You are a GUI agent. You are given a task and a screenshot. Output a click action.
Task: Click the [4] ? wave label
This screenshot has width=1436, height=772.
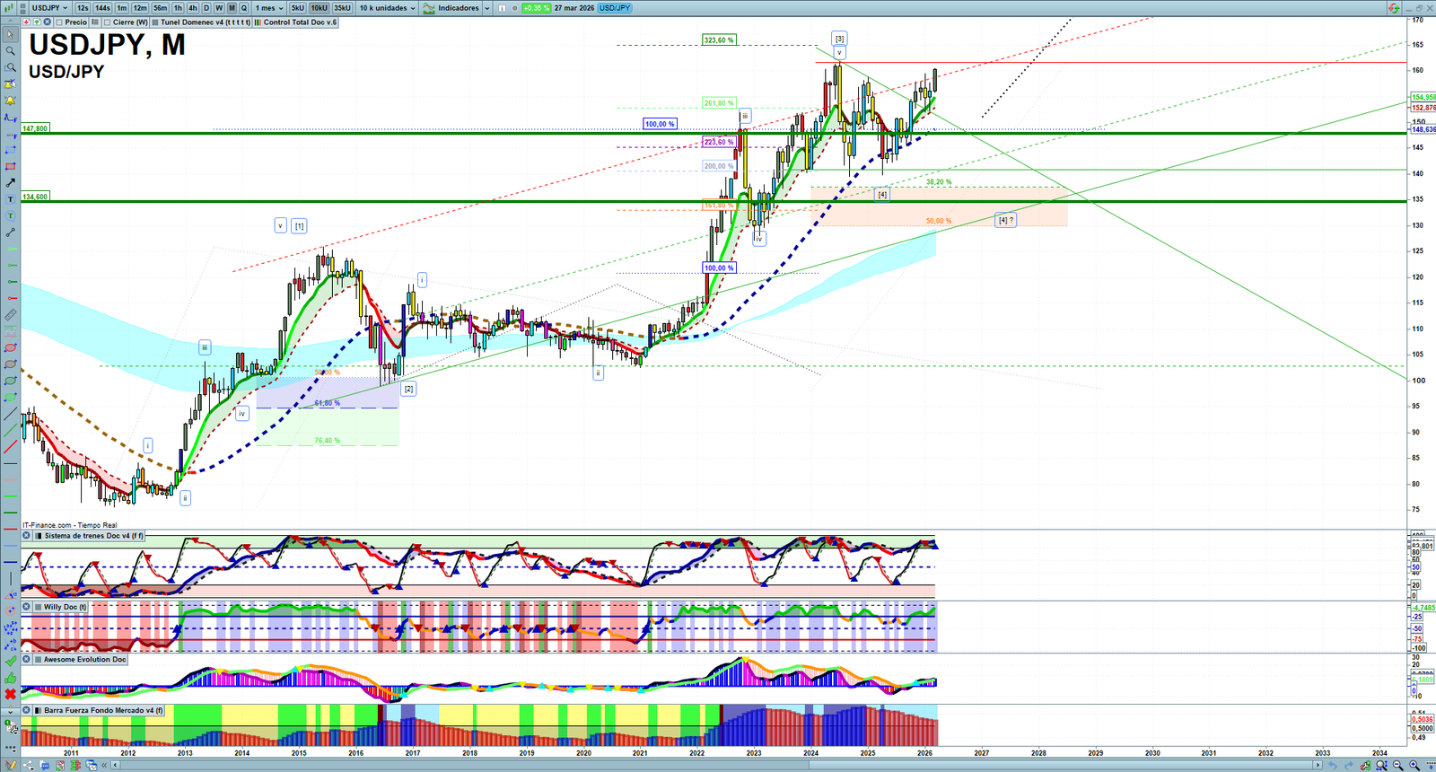1006,220
